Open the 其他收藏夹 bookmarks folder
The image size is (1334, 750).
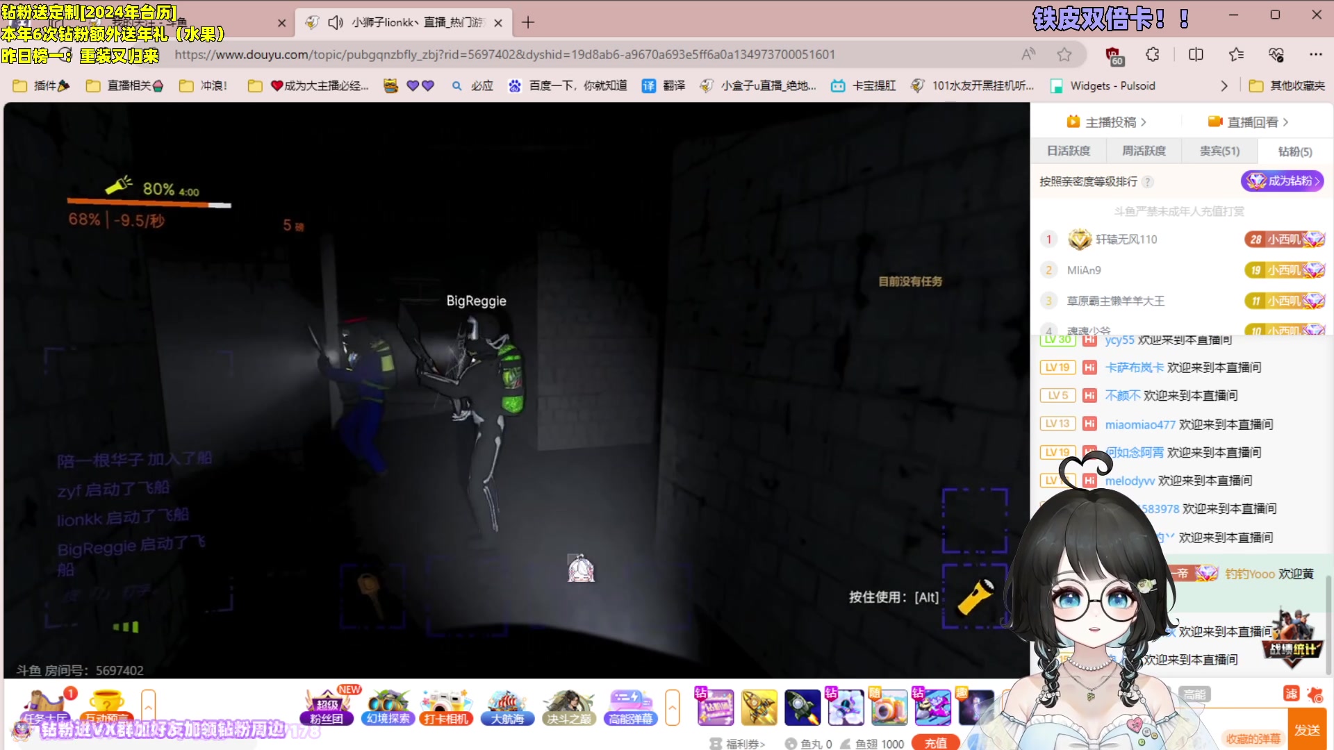pyautogui.click(x=1287, y=85)
